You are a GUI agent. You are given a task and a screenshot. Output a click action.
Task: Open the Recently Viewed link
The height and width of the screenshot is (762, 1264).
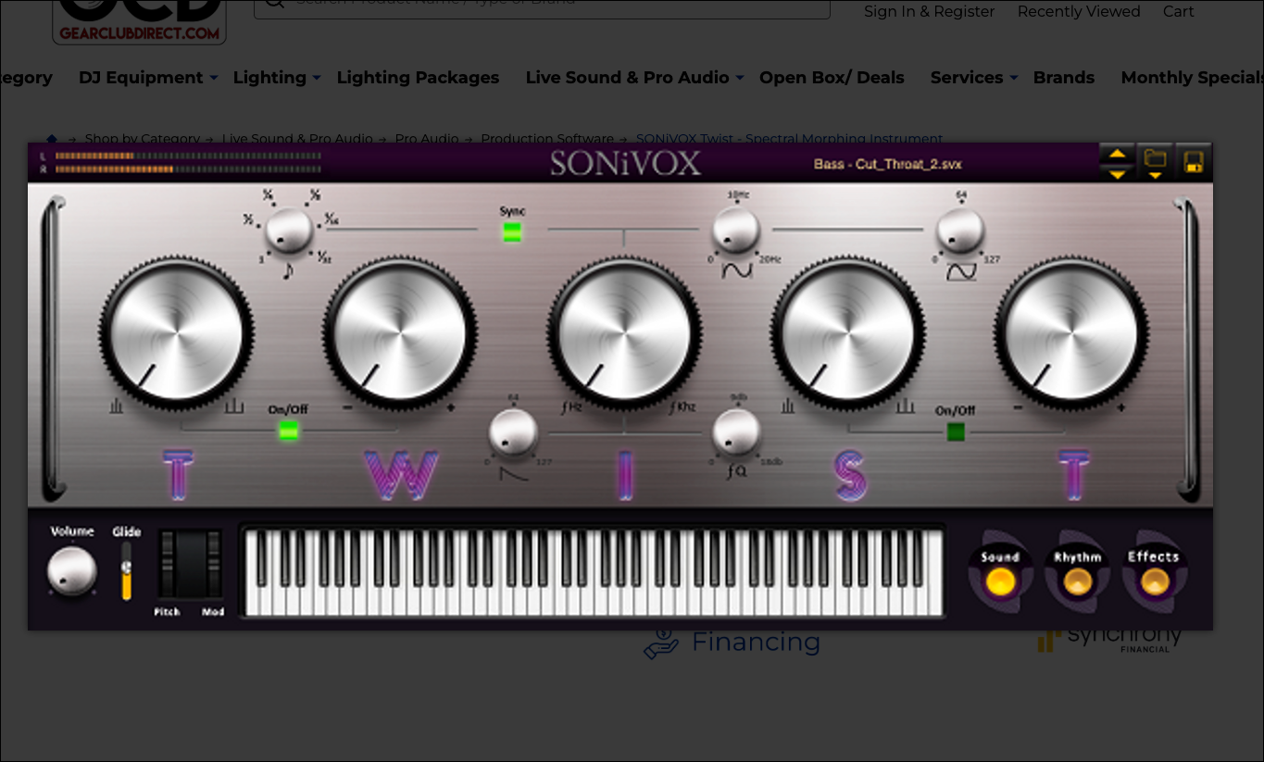tap(1079, 11)
